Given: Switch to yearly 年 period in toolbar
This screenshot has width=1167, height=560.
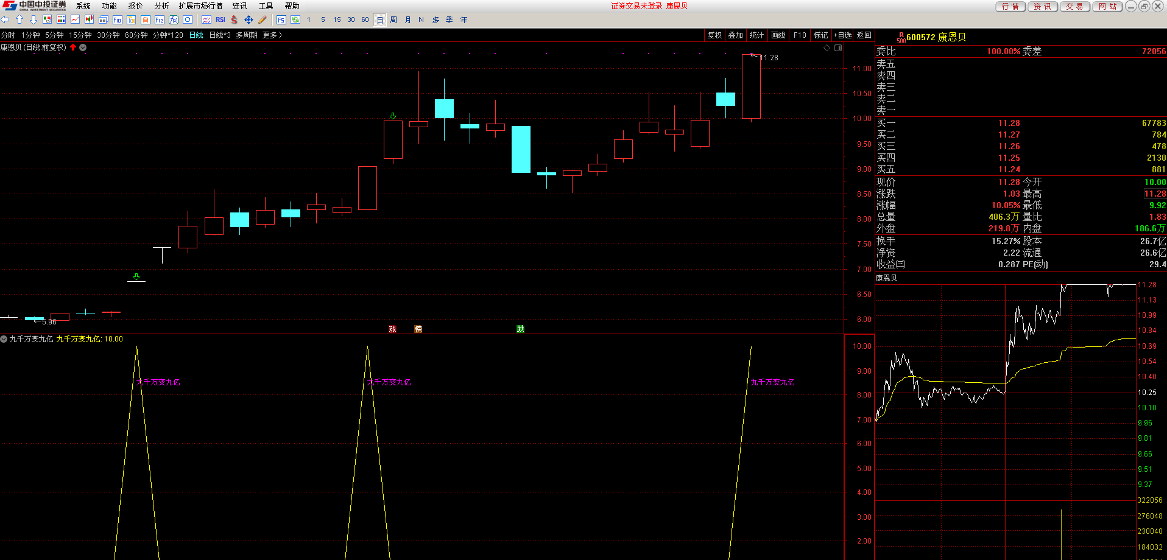Looking at the screenshot, I should click(x=464, y=19).
